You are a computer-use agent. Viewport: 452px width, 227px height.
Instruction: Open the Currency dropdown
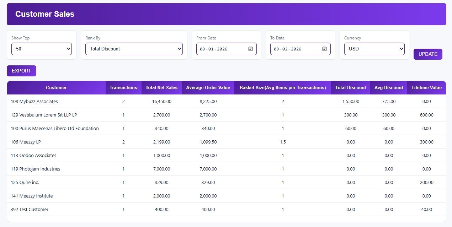point(374,49)
